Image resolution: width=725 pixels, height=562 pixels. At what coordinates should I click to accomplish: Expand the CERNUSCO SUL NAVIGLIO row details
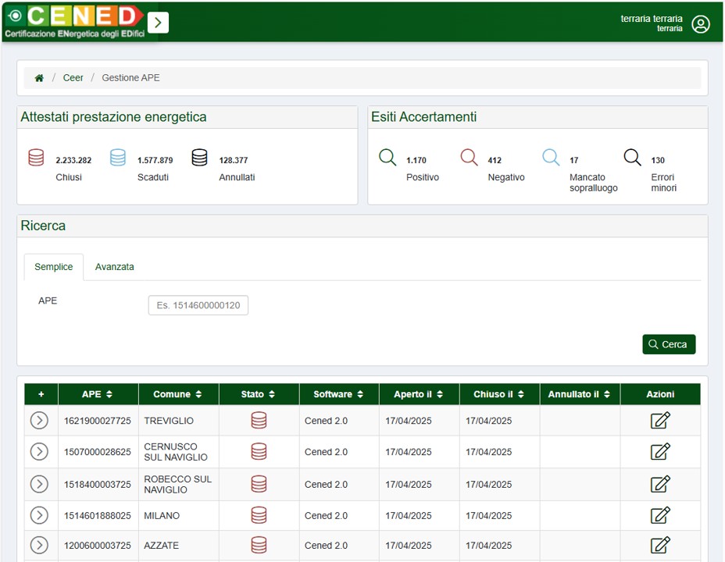point(39,452)
